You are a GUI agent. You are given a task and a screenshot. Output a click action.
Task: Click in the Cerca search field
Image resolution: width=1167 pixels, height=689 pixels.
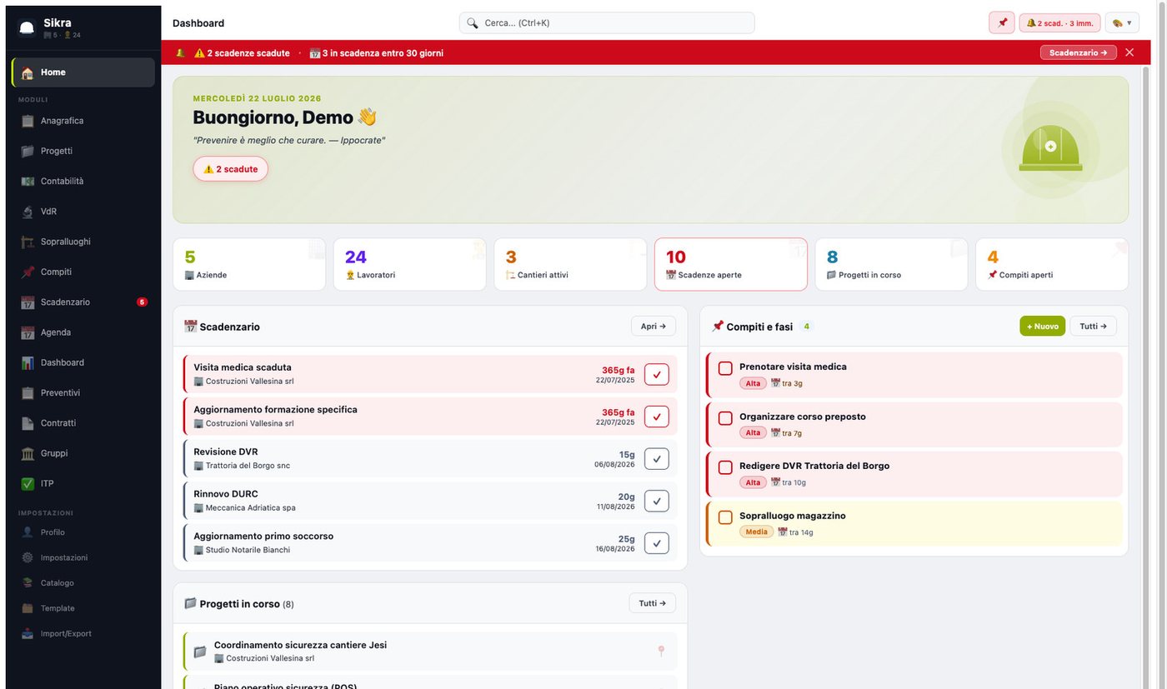tap(607, 22)
